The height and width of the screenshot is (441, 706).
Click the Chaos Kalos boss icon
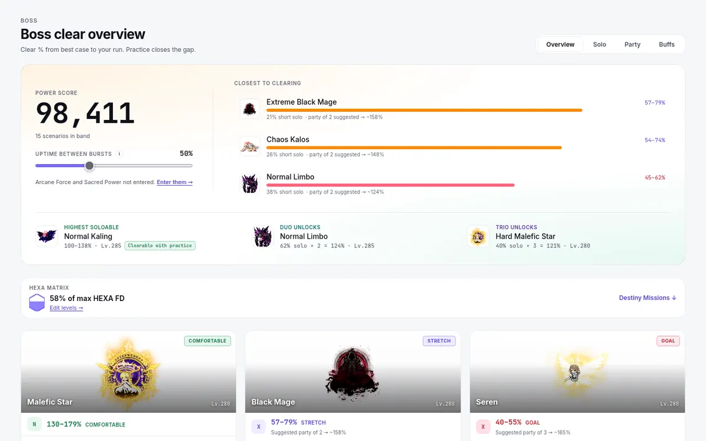(250, 146)
